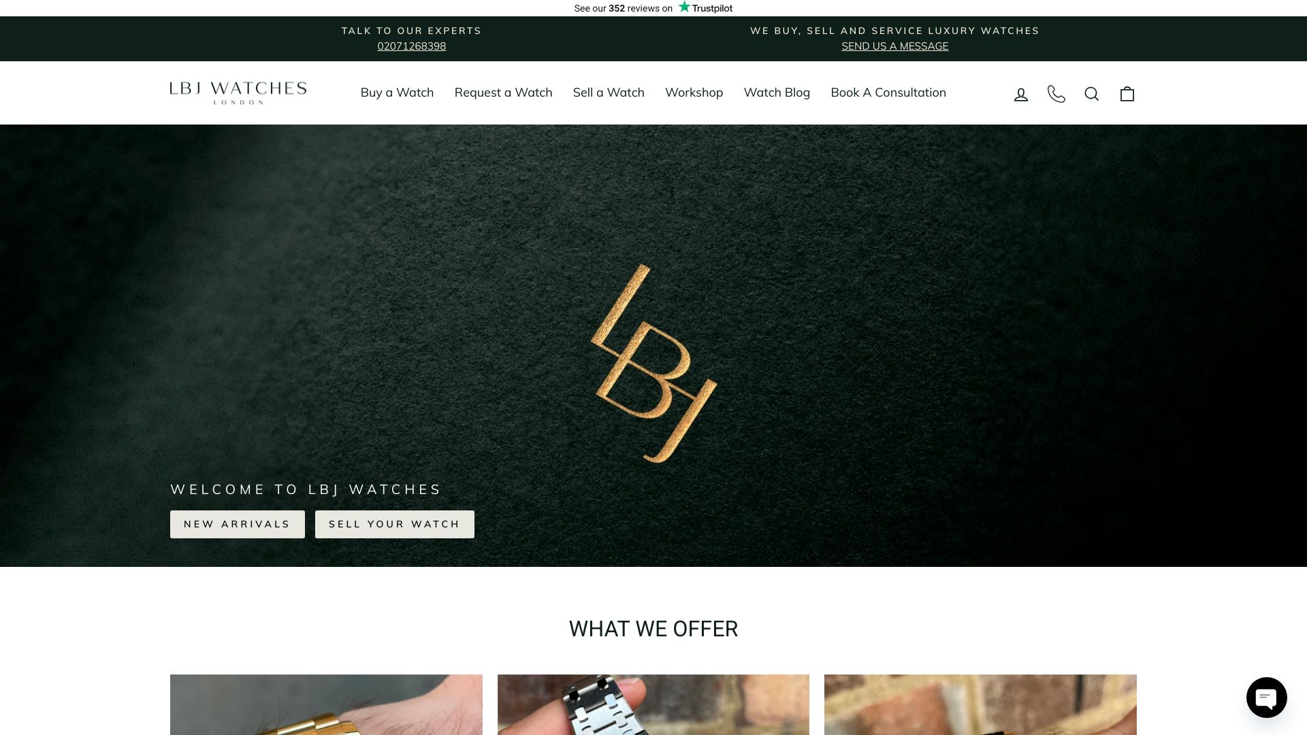Click the Send Us A Message link
The height and width of the screenshot is (735, 1307).
tap(895, 46)
